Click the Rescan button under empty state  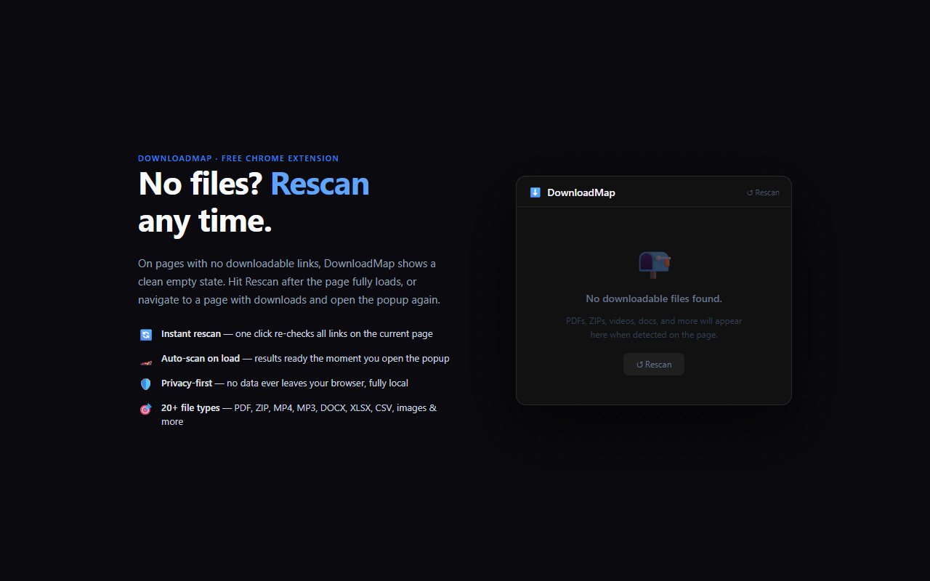point(654,365)
